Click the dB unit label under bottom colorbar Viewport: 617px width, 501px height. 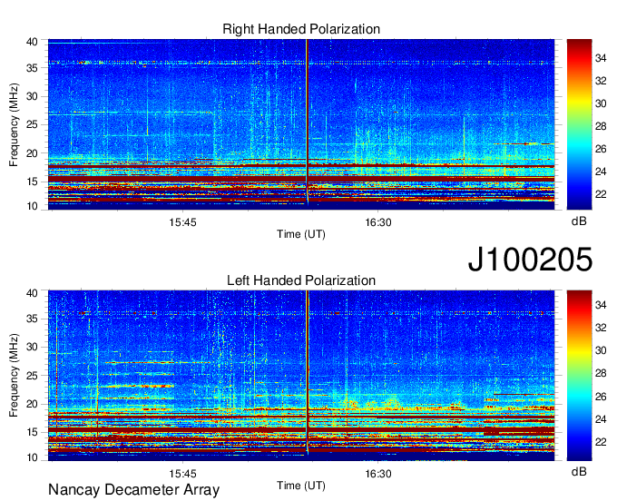pos(579,471)
